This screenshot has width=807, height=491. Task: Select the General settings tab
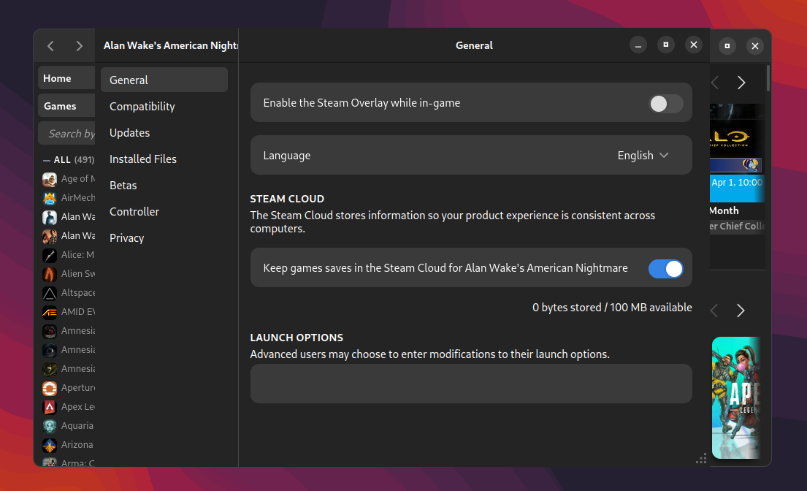(x=164, y=80)
